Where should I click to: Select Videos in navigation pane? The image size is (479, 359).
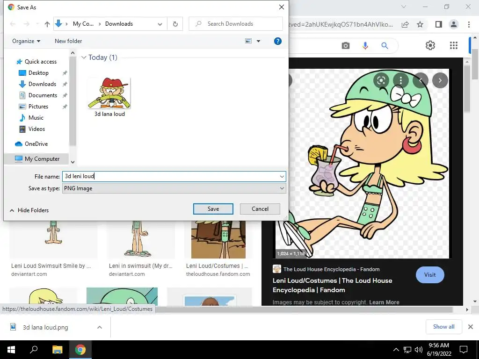(36, 129)
